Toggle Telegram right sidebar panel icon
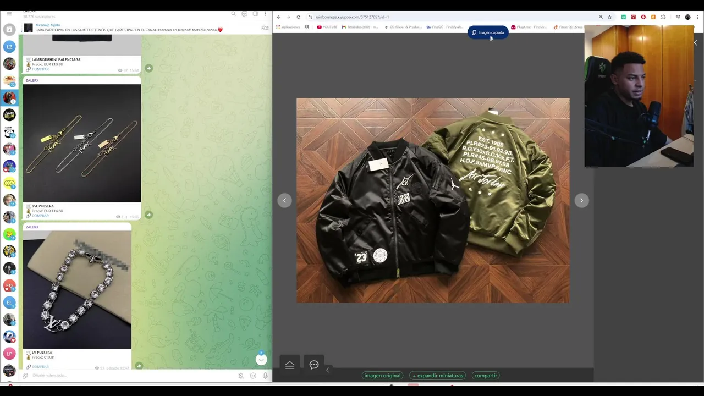Screen dimensions: 704x396 (x=255, y=14)
